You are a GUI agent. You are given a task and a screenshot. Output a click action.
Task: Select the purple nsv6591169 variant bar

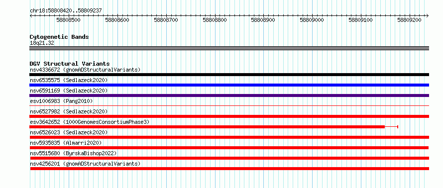click(x=229, y=95)
